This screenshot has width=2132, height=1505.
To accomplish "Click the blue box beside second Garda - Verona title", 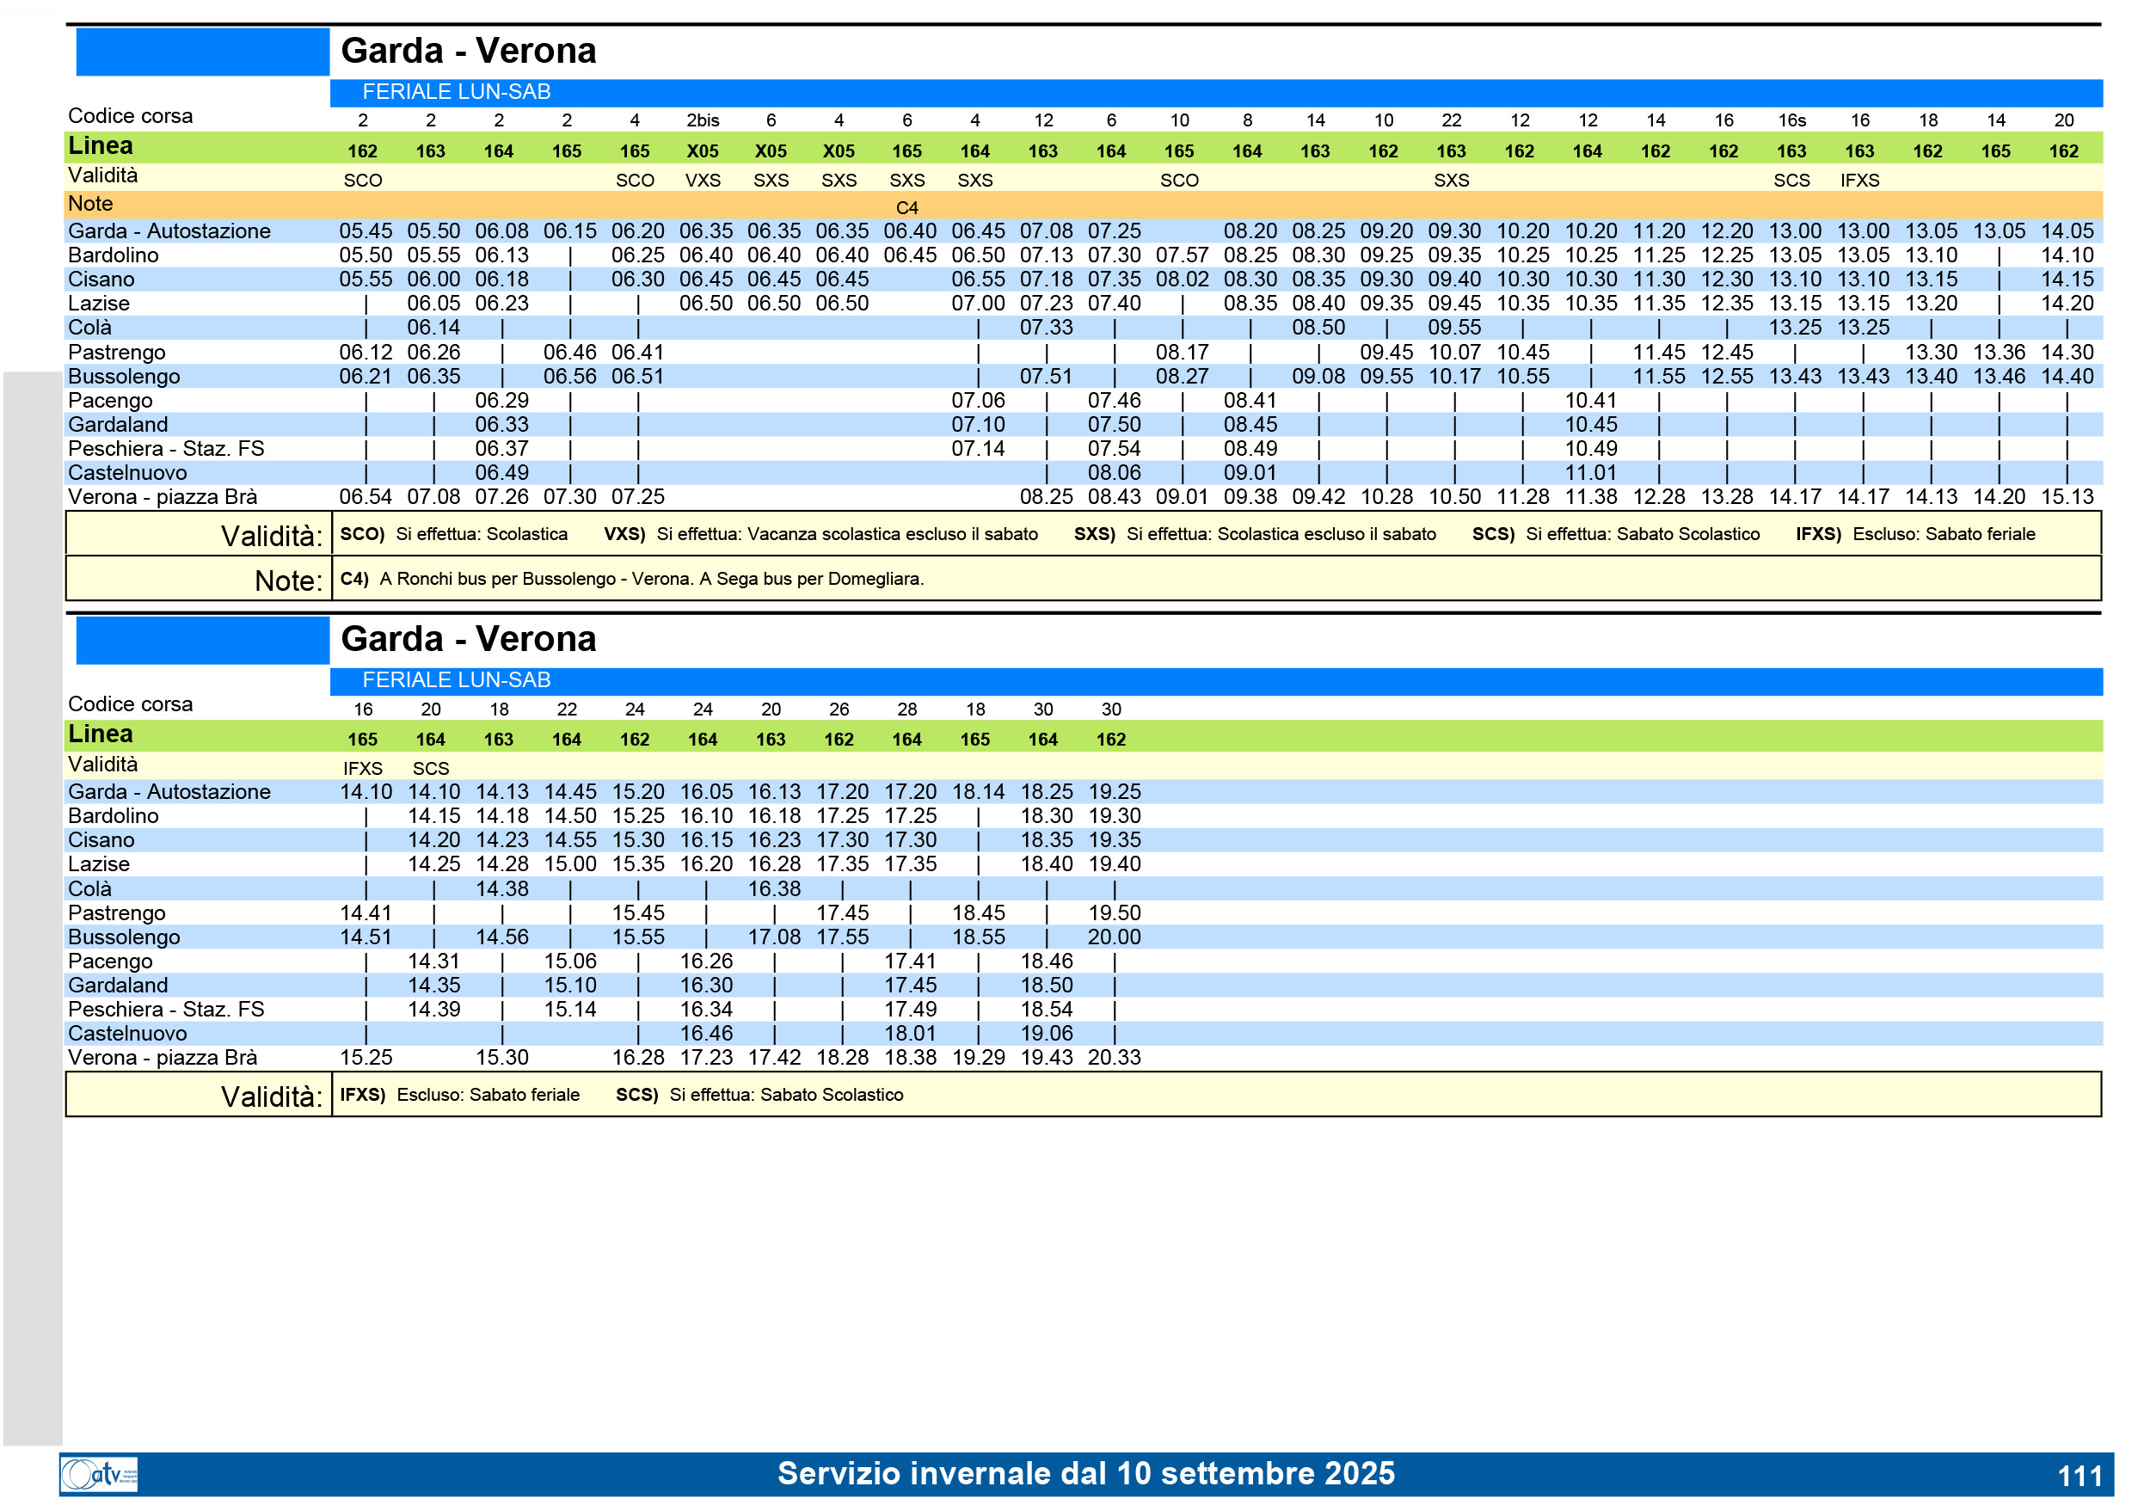I will pos(202,640).
